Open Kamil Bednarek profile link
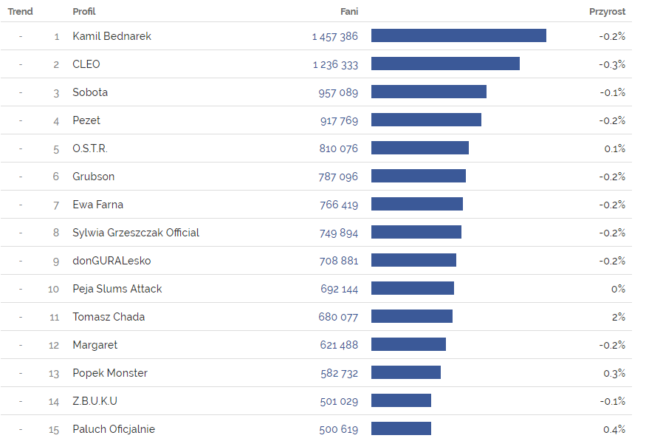 [111, 36]
